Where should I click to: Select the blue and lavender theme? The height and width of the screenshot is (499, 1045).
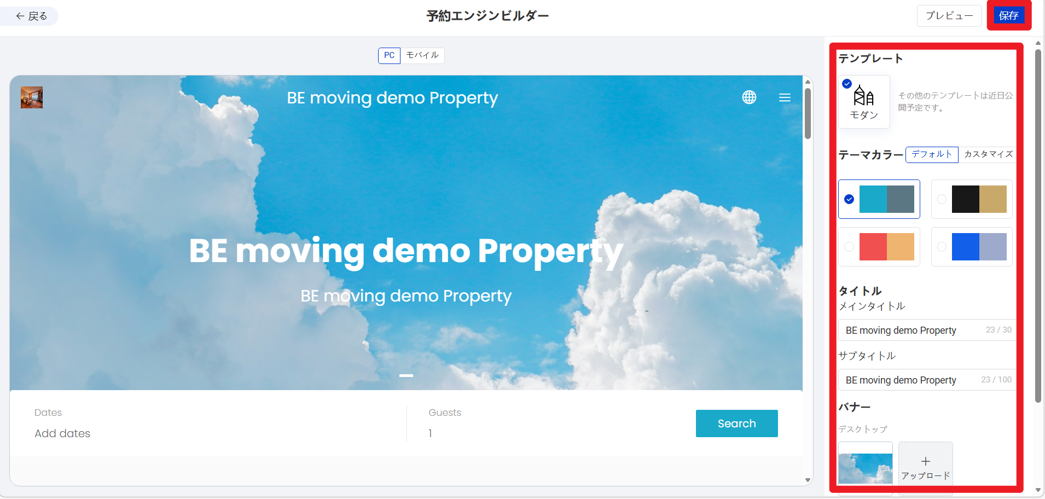pyautogui.click(x=972, y=247)
